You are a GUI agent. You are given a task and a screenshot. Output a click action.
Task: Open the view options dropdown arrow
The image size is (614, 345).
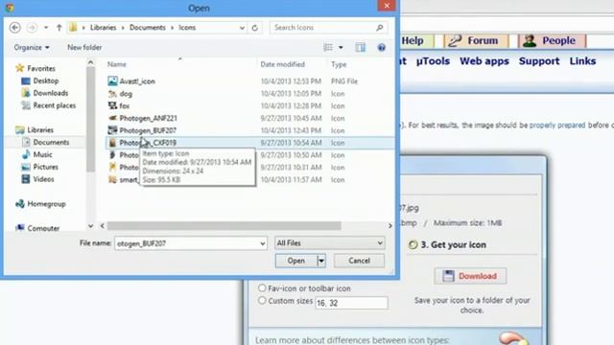[x=341, y=47]
